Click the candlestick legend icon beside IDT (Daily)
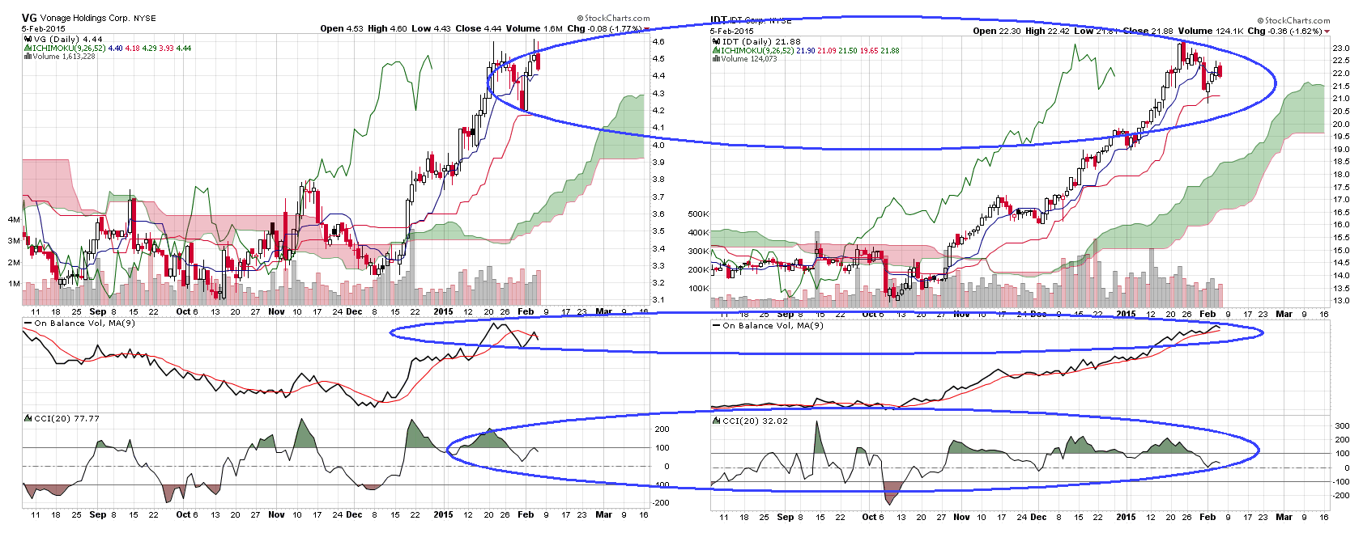This screenshot has width=1363, height=533. 716,41
